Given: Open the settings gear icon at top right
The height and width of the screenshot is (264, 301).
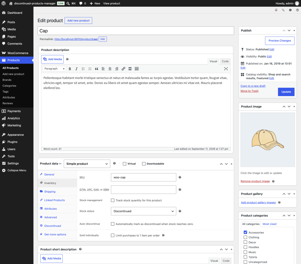Looking at the screenshot, I should click(290, 10).
